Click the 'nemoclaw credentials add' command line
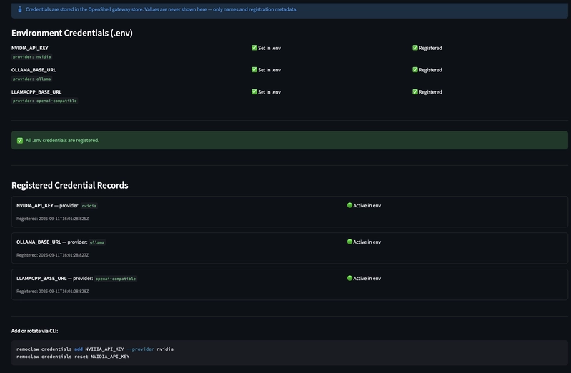 (95, 349)
